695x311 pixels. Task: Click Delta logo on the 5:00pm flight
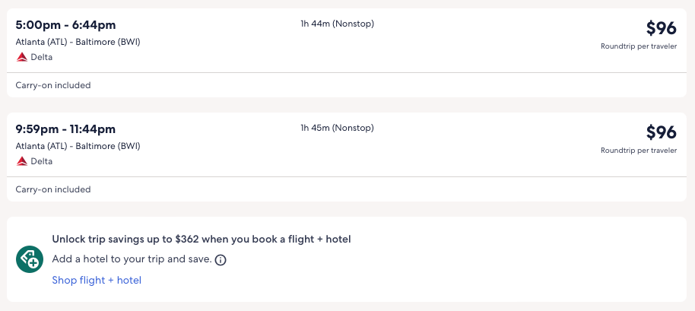(x=21, y=57)
